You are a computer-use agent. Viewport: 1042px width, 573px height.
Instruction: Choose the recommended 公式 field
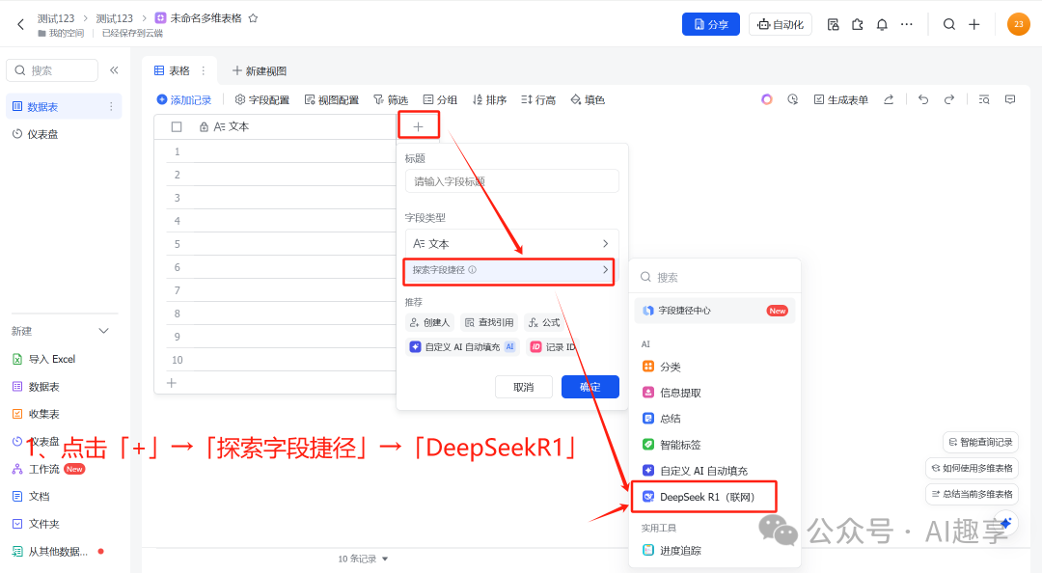point(544,322)
